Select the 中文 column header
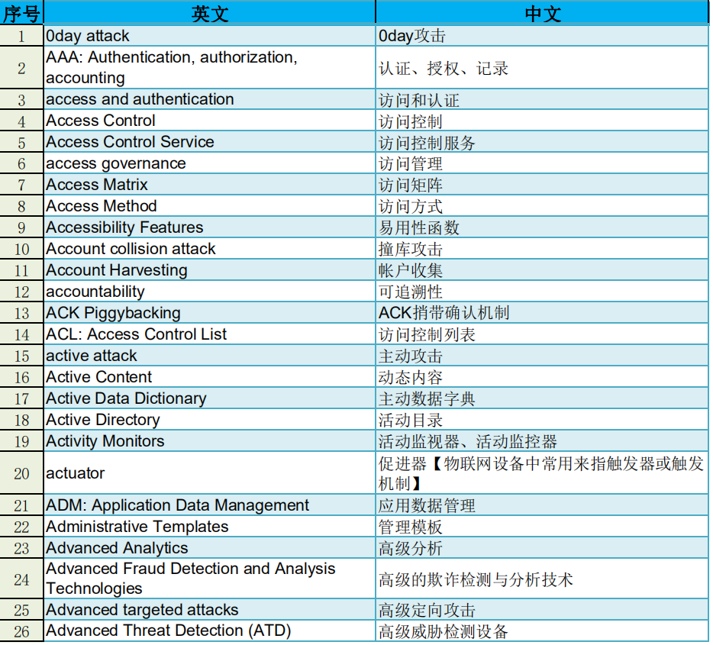Viewport: 713px width, 645px height. [542, 13]
